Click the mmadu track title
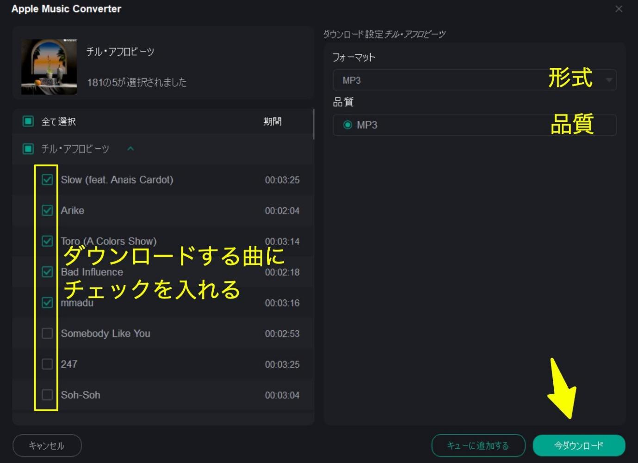The image size is (638, 463). tap(77, 303)
